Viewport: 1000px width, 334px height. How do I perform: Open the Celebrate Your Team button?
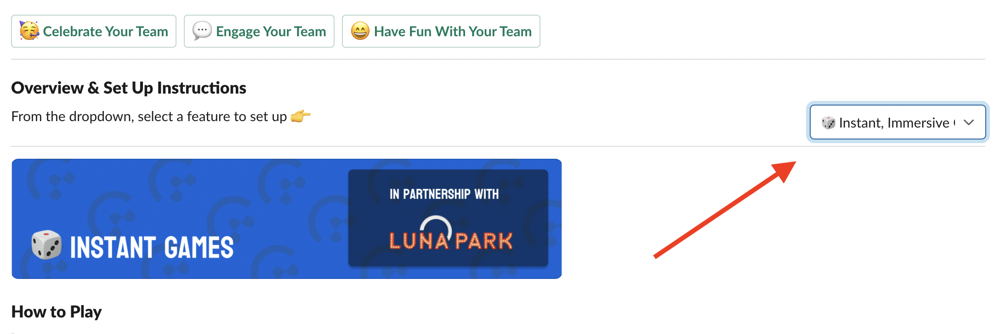(94, 31)
